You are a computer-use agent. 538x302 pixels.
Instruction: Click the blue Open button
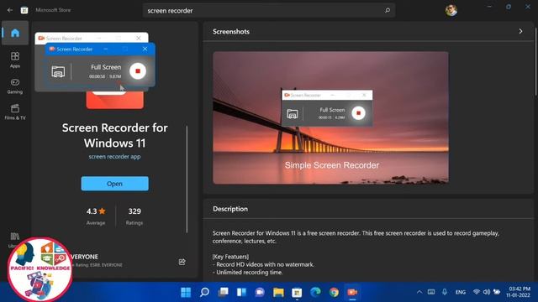tap(114, 184)
